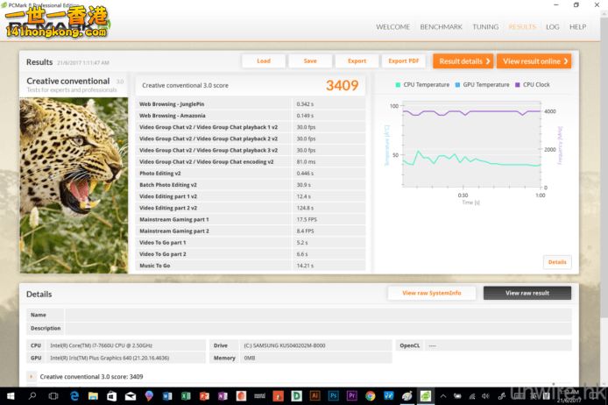Launch Adobe Illustrator from taskbar
The image size is (608, 405).
(x=315, y=395)
